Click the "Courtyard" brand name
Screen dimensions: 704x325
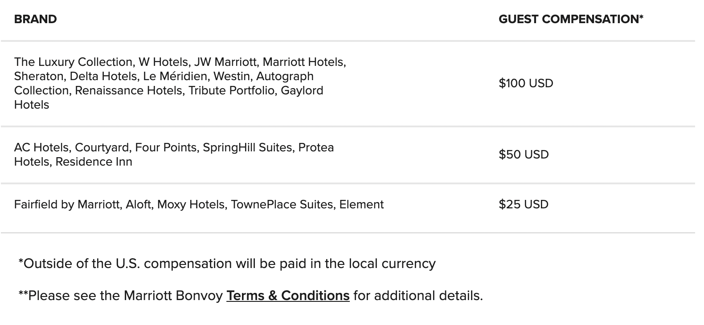click(101, 147)
